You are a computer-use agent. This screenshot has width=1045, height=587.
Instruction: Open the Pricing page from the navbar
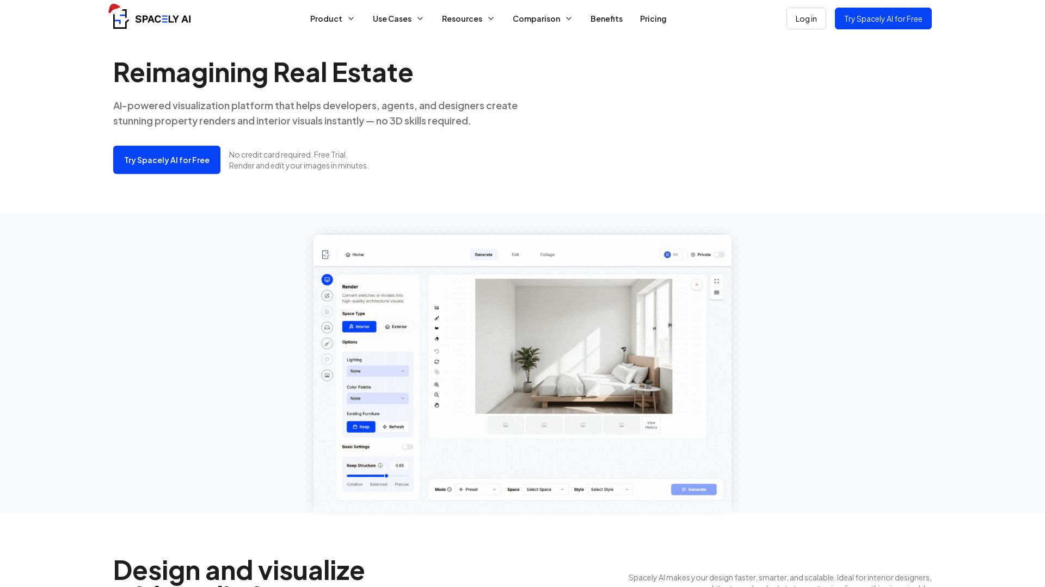[653, 19]
